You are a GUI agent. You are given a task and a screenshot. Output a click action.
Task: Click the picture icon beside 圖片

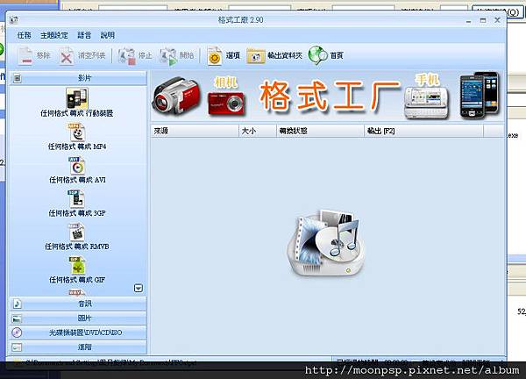click(x=17, y=318)
